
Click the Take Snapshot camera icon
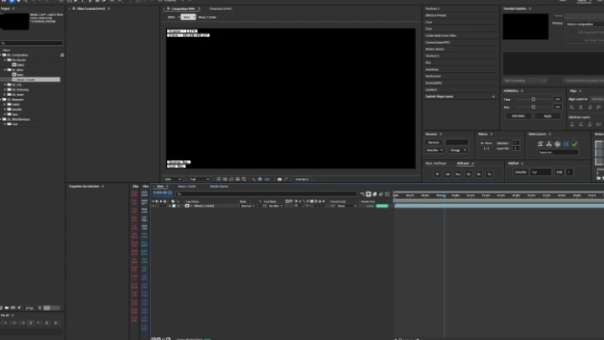pos(279,180)
